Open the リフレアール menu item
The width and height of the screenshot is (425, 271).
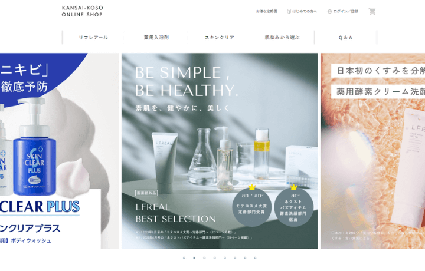(x=93, y=37)
